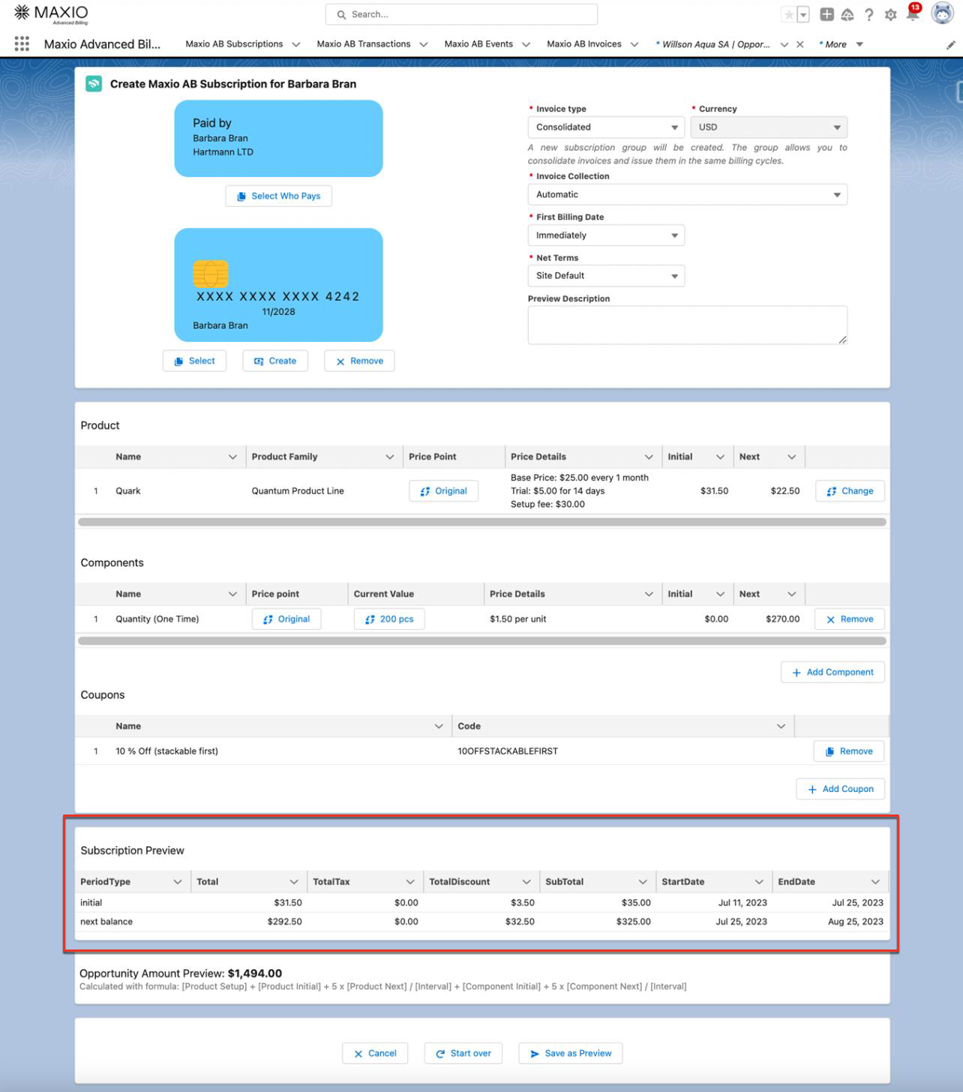
Task: Open the setup gear icon
Action: coord(890,15)
